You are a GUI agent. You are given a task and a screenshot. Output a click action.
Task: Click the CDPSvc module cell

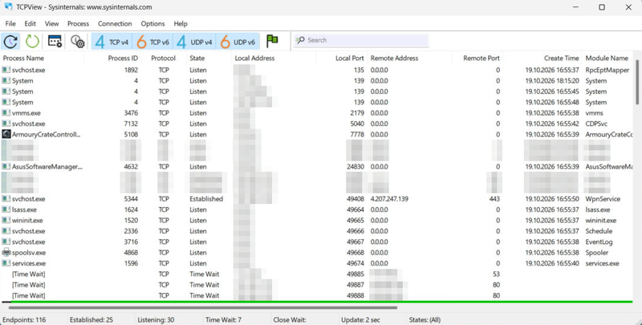pos(596,124)
